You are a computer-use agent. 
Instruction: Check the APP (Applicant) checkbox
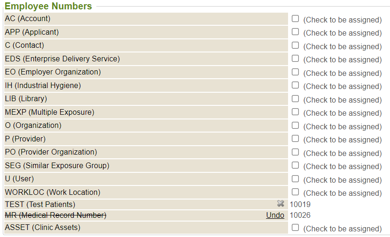click(x=295, y=32)
